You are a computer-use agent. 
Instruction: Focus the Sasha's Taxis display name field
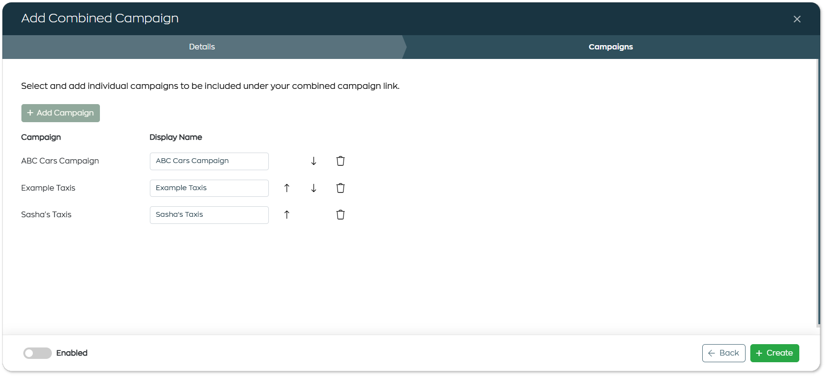(209, 215)
